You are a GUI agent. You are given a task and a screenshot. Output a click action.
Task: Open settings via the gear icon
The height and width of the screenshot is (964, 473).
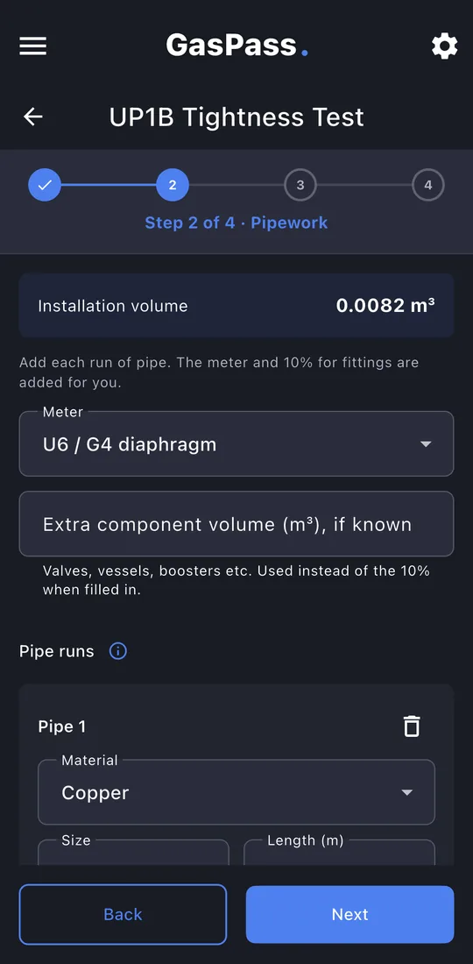pyautogui.click(x=445, y=46)
